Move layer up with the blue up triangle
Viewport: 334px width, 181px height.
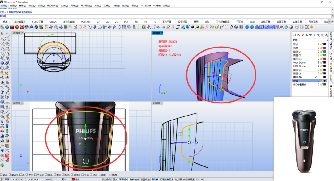click(306, 35)
